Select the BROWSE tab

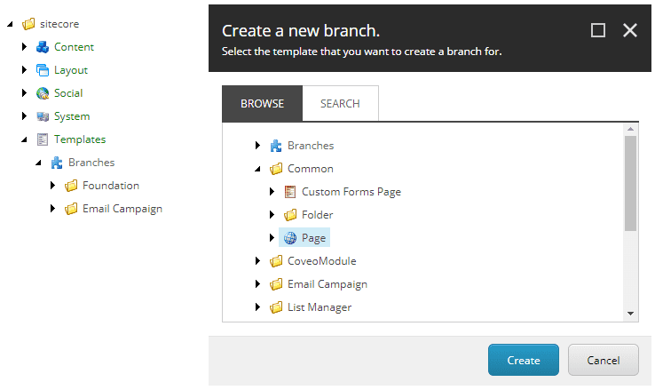(x=262, y=104)
